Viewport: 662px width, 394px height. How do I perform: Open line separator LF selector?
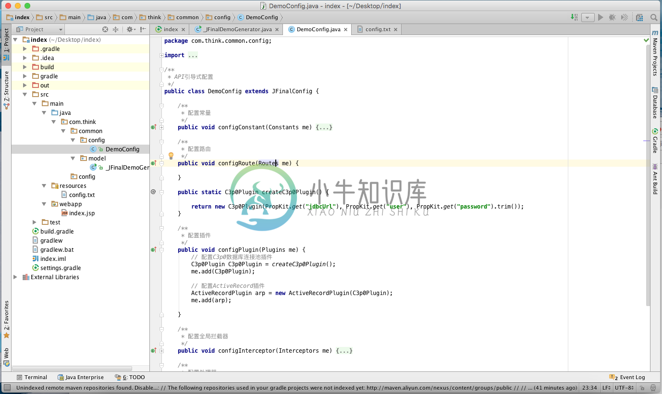tap(607, 388)
